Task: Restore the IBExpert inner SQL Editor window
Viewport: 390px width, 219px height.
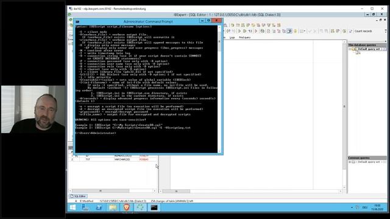Action: (381, 19)
